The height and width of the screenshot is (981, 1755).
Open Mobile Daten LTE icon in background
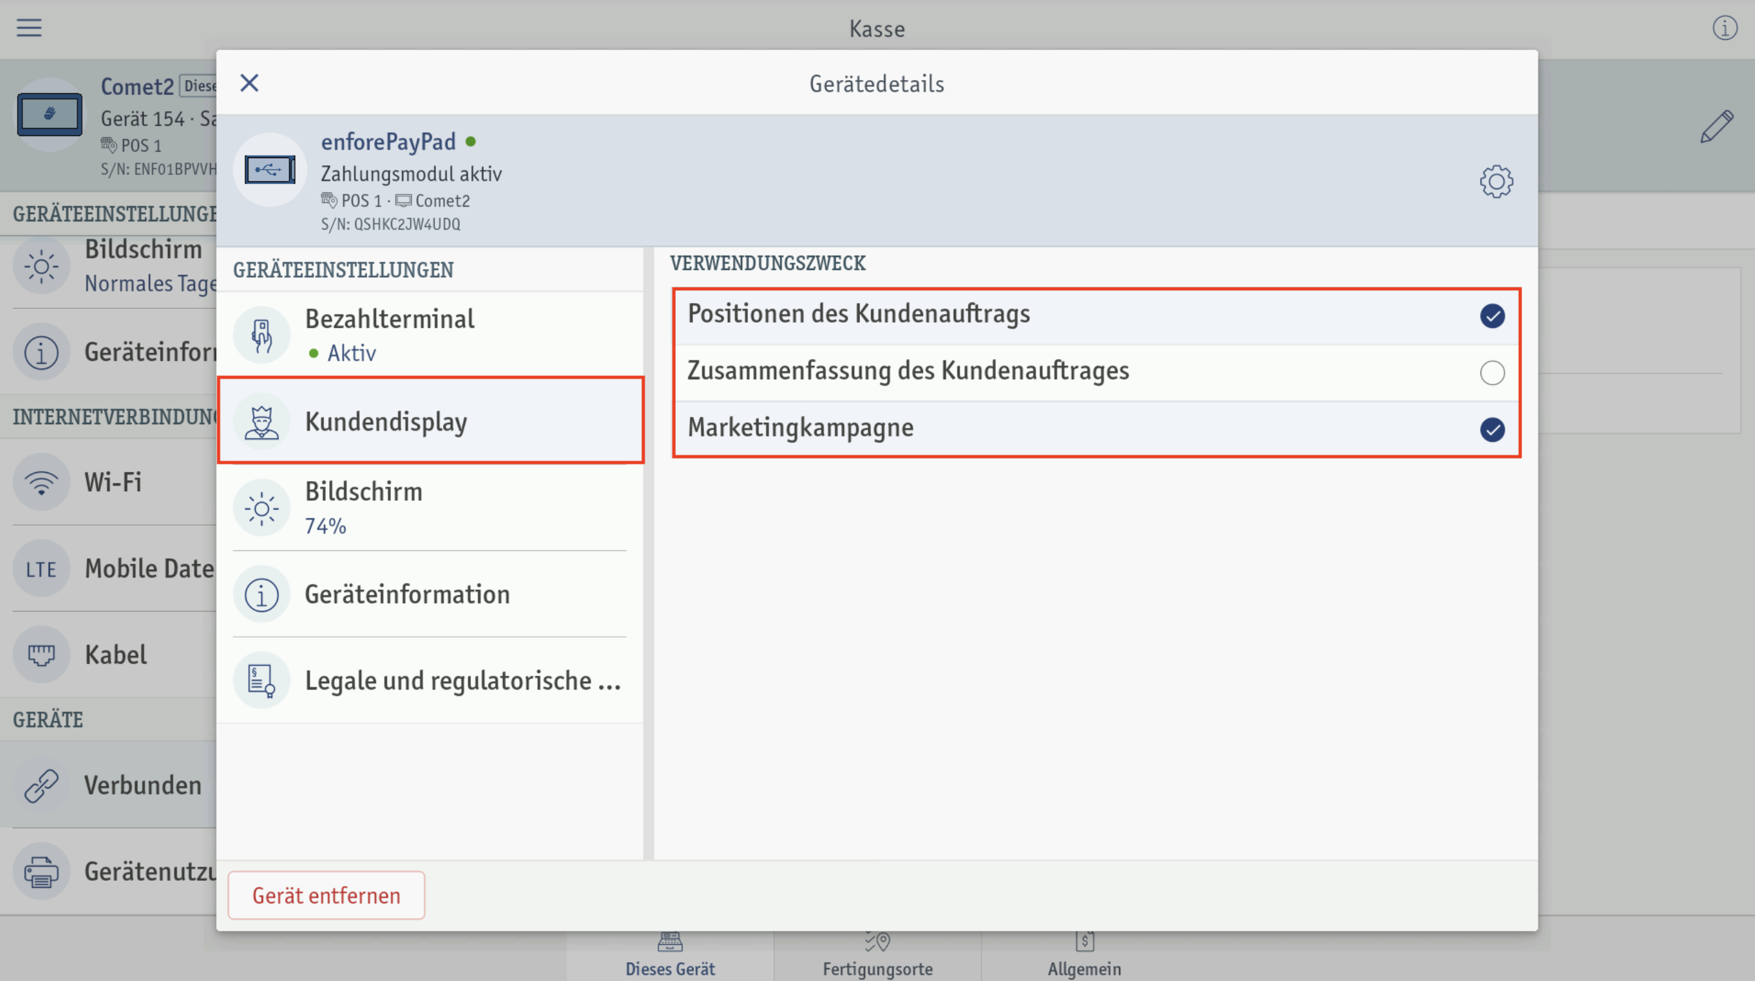click(42, 569)
